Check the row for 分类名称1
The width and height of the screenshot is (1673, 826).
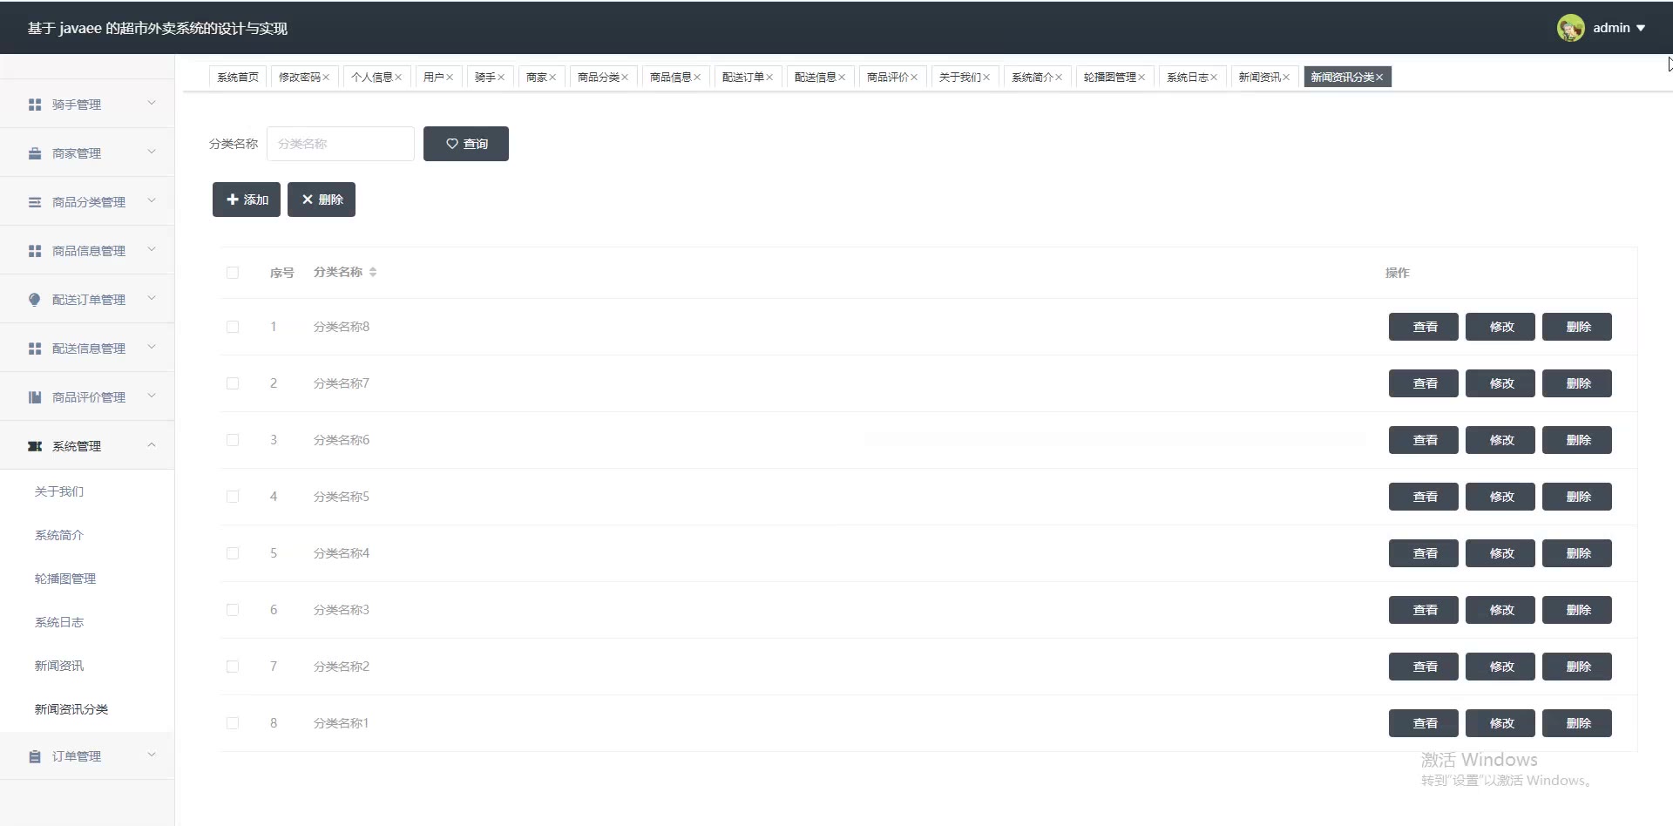pyautogui.click(x=233, y=723)
